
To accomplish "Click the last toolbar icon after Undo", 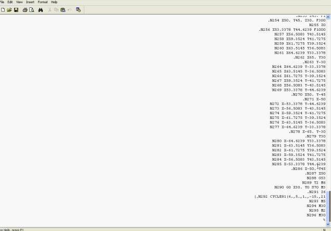I will coord(78,10).
